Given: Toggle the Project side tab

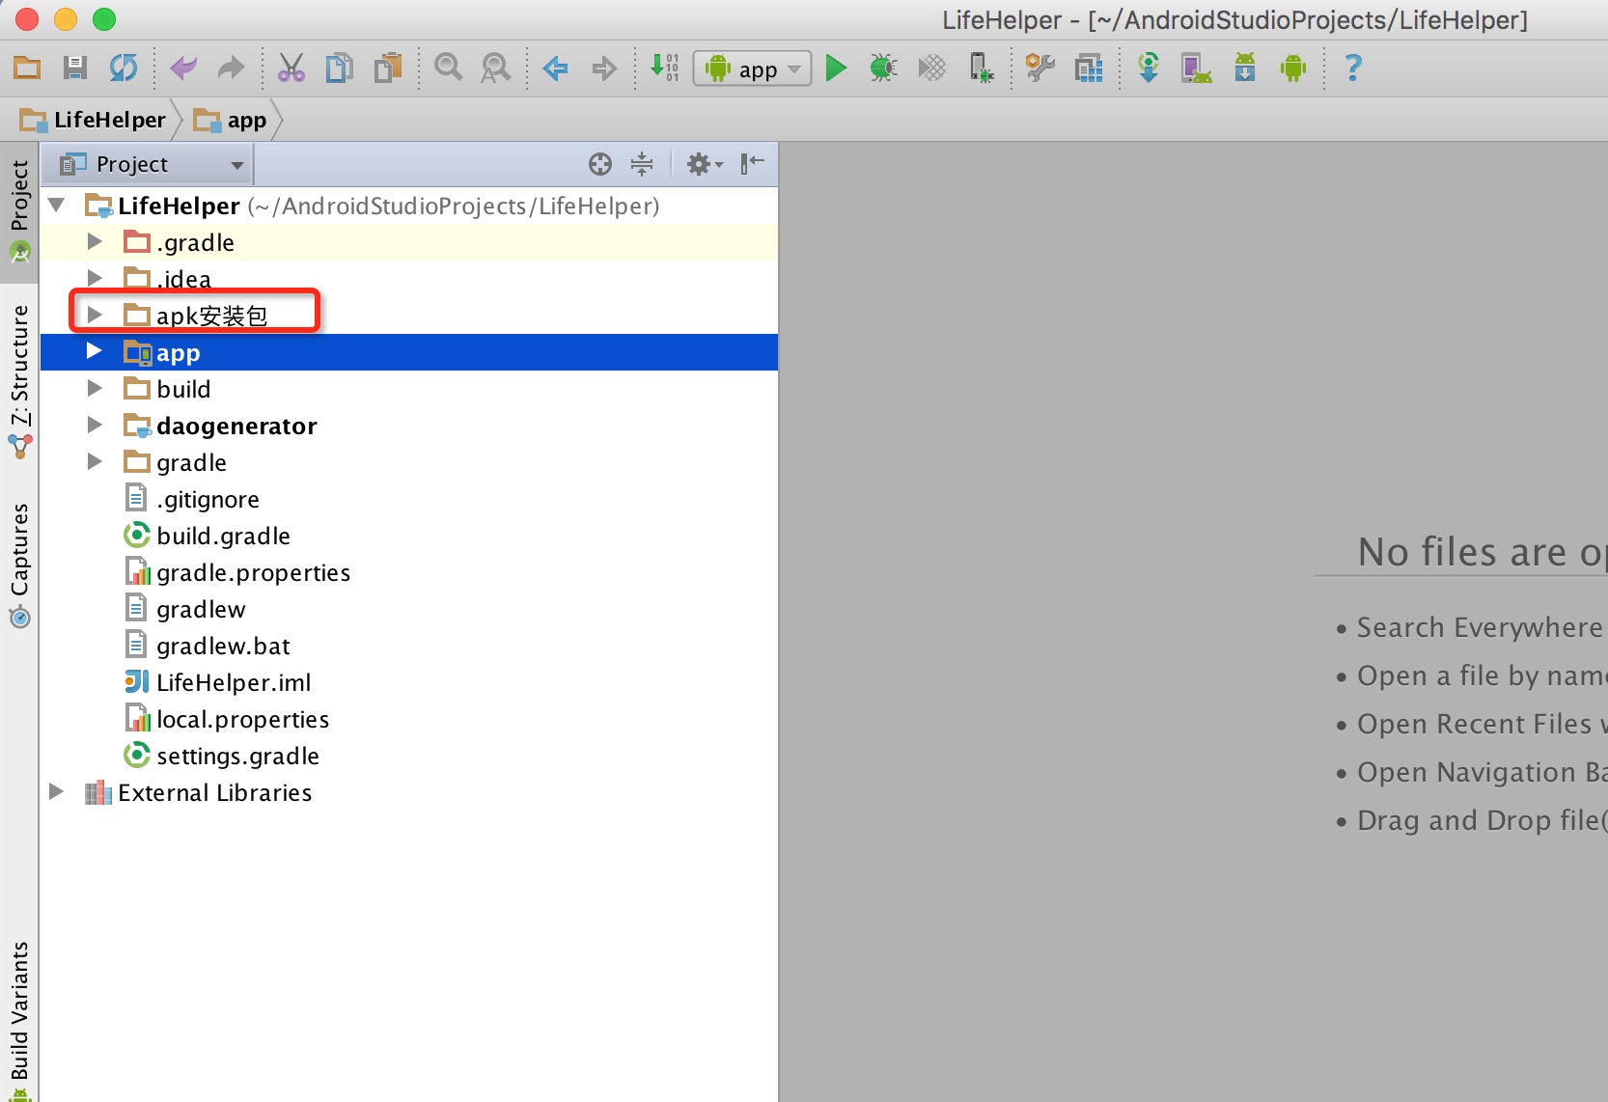Looking at the screenshot, I should (19, 212).
